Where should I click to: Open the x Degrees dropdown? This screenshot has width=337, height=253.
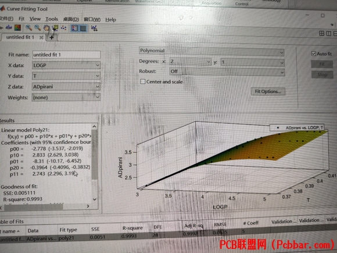(191, 62)
